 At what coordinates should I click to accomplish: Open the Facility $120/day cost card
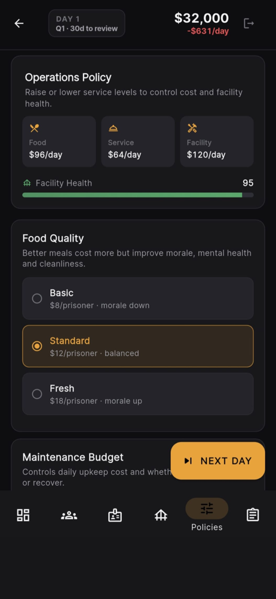point(217,141)
